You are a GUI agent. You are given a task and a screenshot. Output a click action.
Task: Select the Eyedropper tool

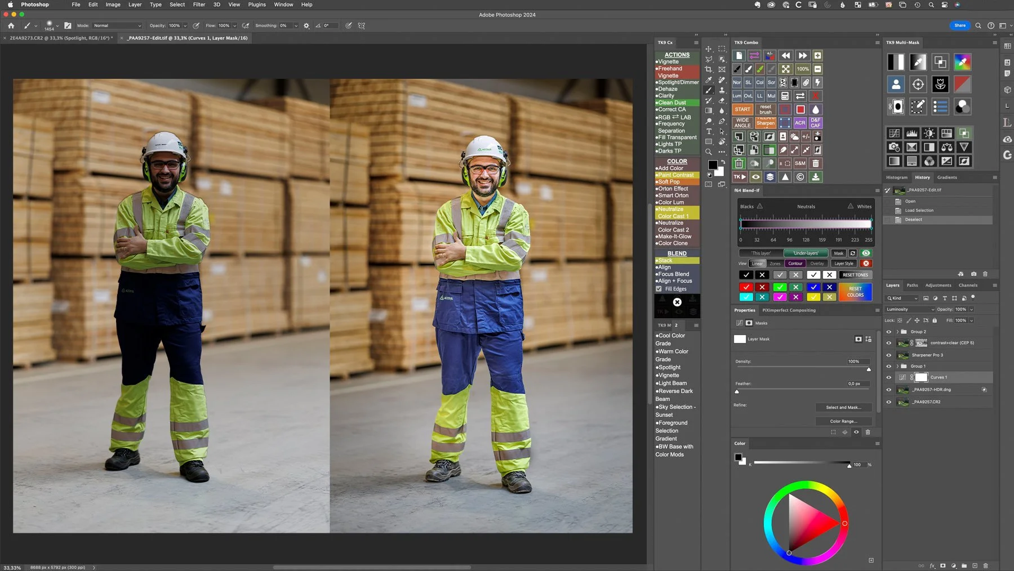(x=709, y=80)
